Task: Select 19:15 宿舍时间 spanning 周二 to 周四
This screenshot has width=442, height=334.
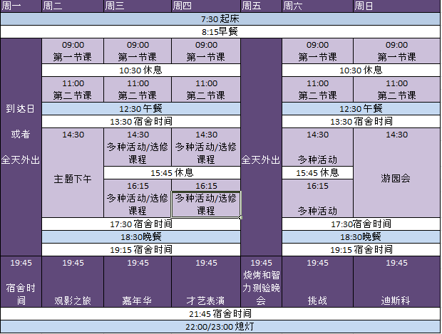Action: (x=141, y=249)
